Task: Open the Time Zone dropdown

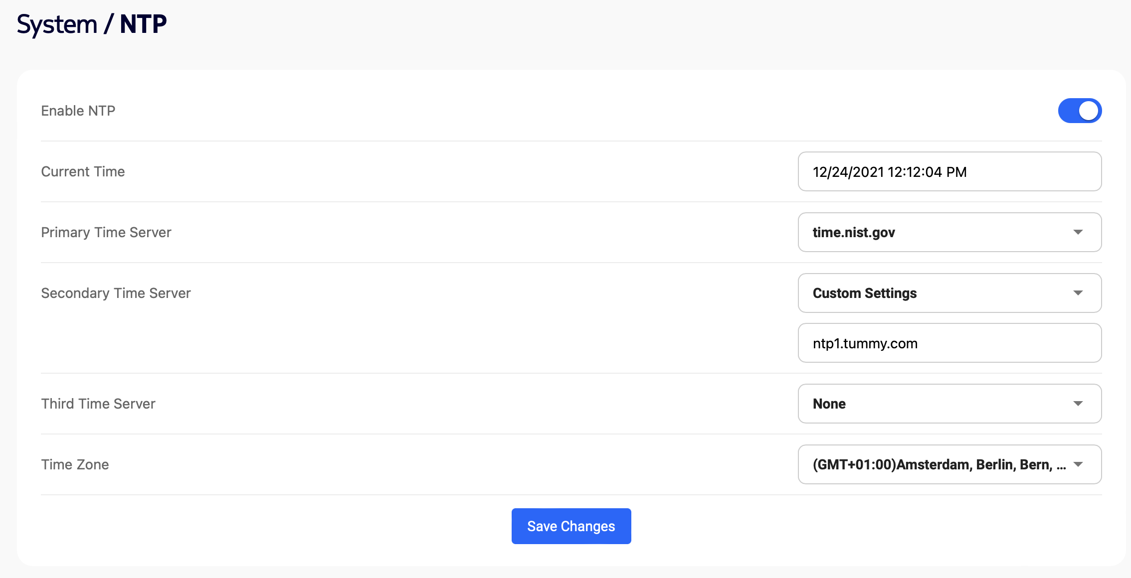Action: click(938, 465)
